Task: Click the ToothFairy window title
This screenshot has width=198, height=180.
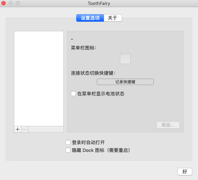Action: tap(99, 3)
